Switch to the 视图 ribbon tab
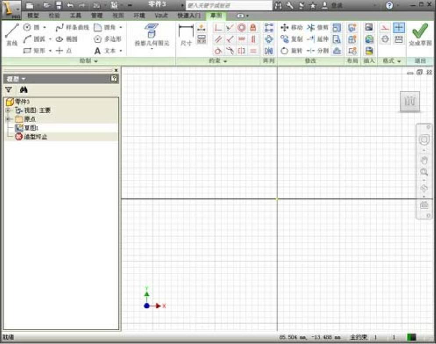Screen dimensions: 436x344 [118, 15]
